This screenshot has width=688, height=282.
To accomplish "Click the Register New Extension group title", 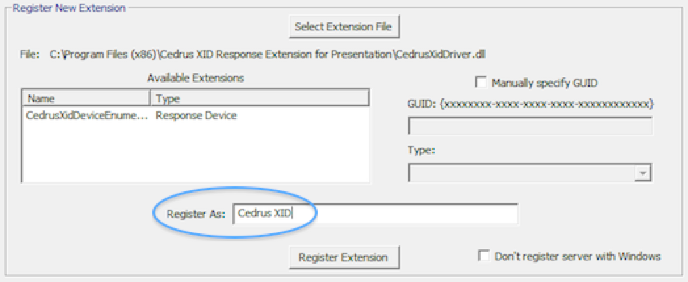I will point(68,9).
